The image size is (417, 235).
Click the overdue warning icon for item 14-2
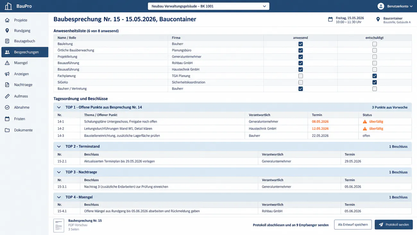365,129
